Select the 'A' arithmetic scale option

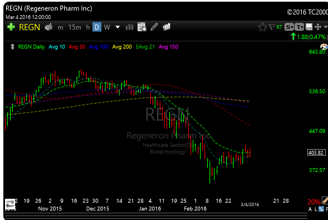[x=310, y=209]
